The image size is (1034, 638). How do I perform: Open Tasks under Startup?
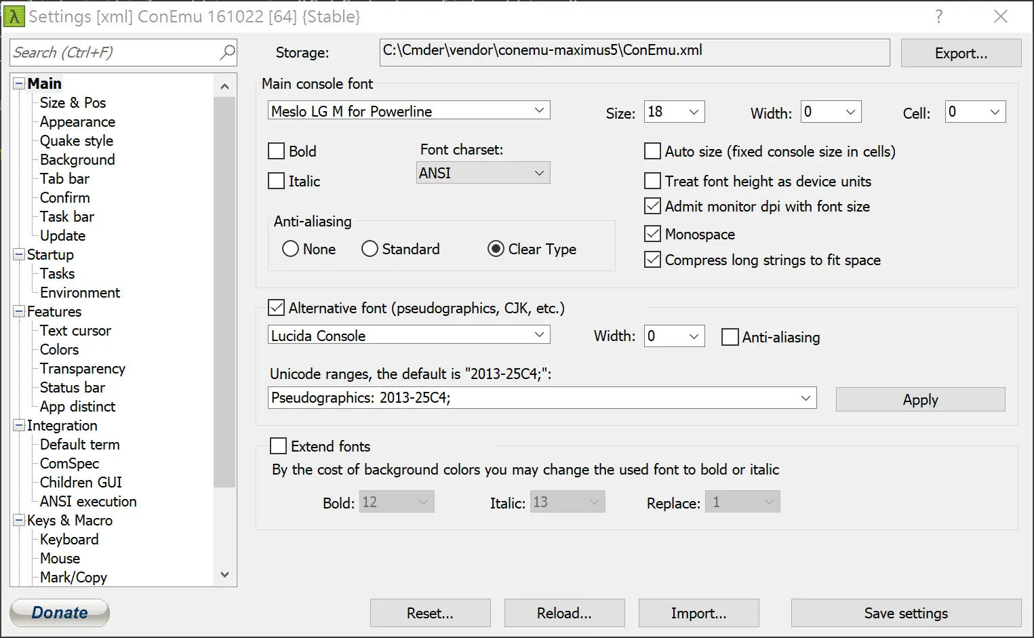57,274
